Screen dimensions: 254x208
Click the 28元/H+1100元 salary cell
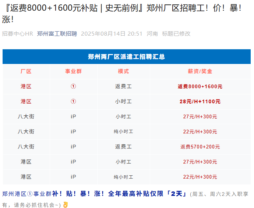point(200,102)
